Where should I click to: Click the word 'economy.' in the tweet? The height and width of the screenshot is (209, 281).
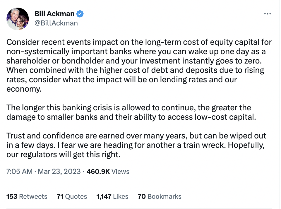(24, 89)
